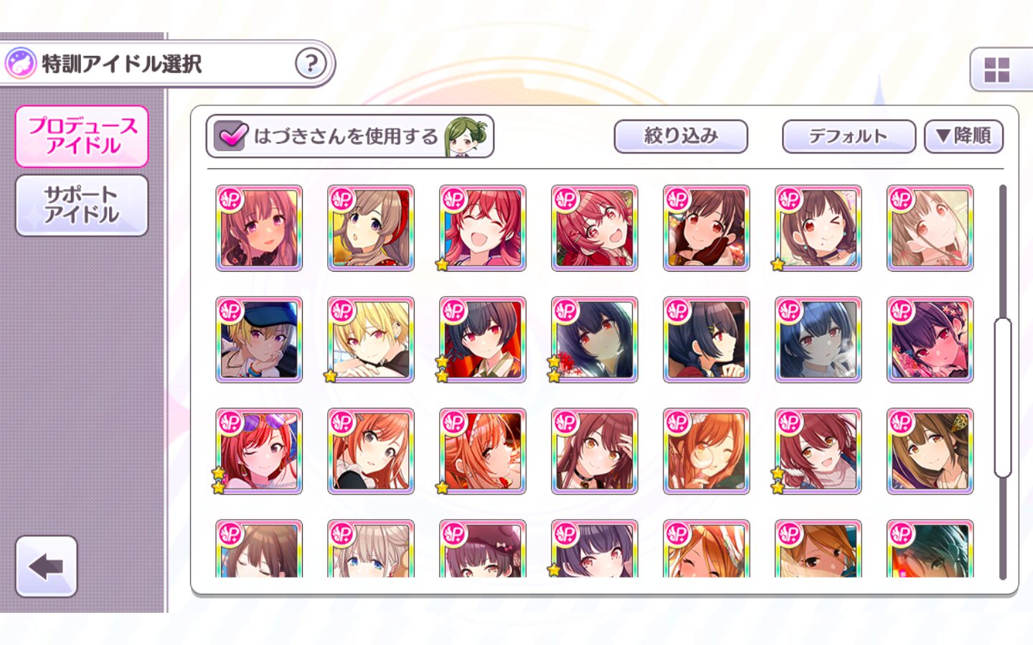Image resolution: width=1033 pixels, height=645 pixels.
Task: Select idol card with magnifying glass, third row
Action: pos(707,451)
